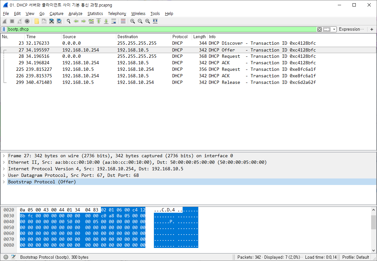Open the Help menu

(169, 14)
